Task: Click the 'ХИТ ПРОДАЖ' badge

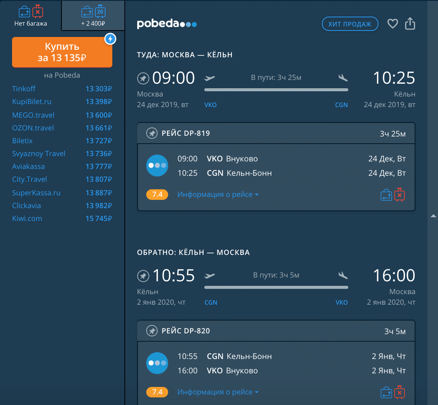Action: click(x=350, y=24)
